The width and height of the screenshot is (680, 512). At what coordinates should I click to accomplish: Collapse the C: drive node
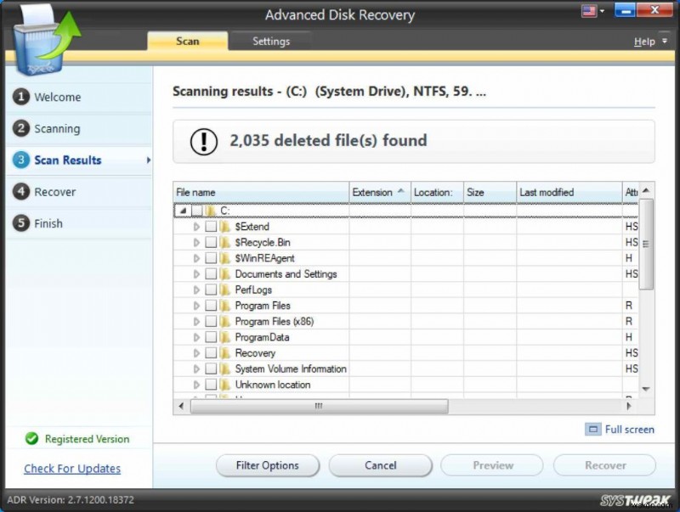[181, 210]
